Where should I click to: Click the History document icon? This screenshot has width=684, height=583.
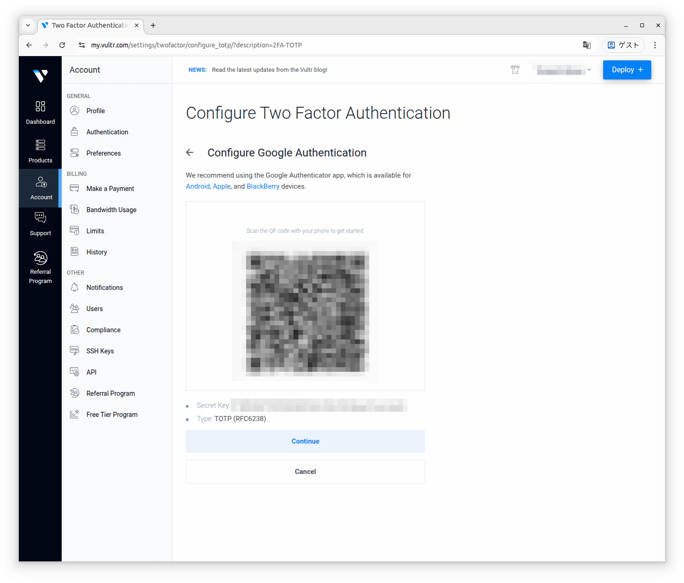point(75,252)
